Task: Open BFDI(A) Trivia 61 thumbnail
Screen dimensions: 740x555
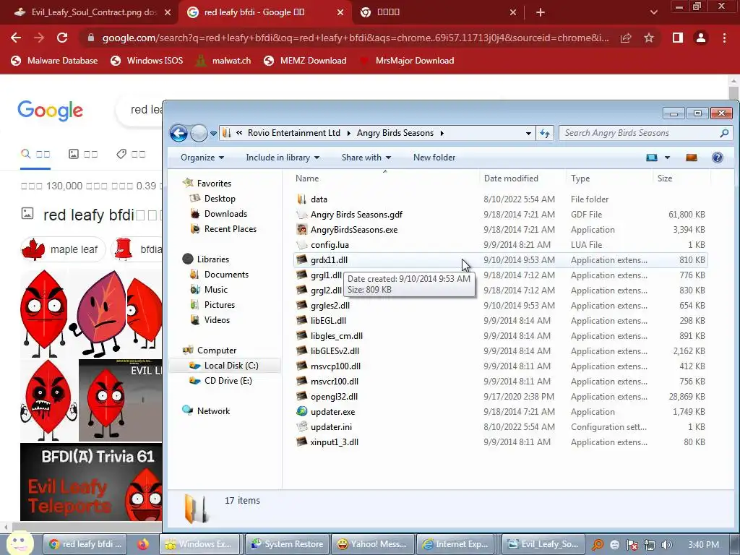Action: coord(91,482)
